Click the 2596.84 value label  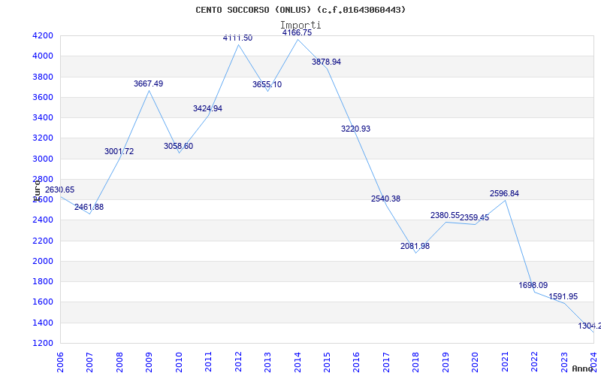(504, 194)
